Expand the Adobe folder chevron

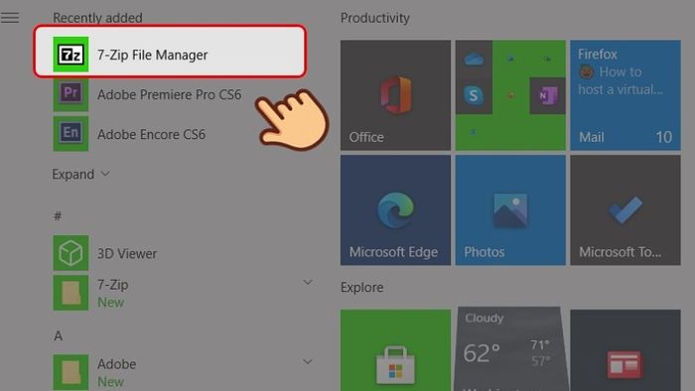(x=308, y=362)
